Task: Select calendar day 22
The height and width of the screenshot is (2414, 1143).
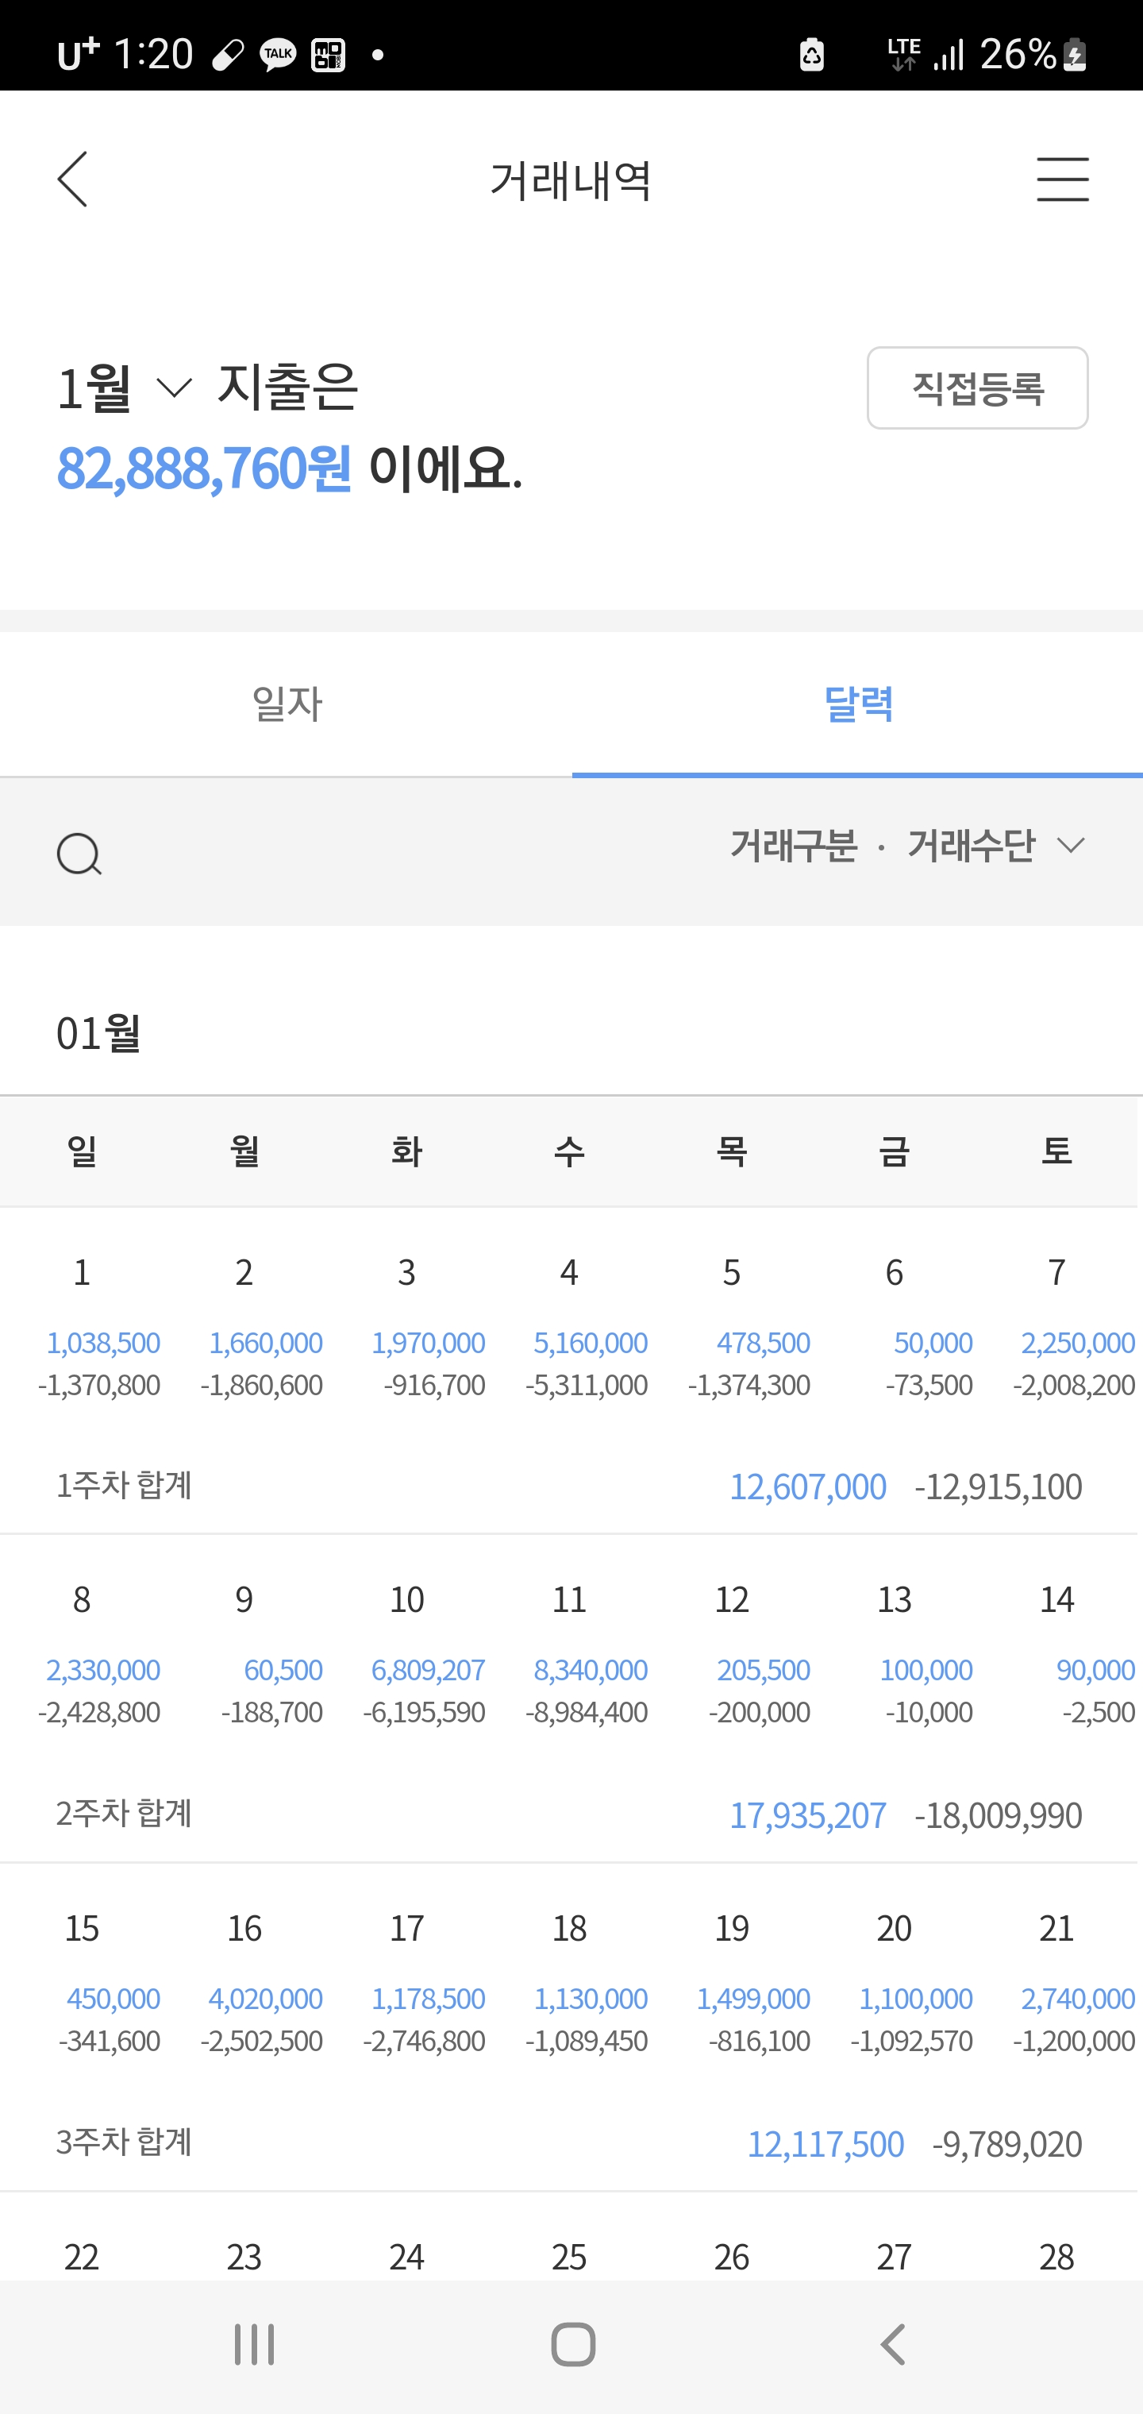Action: click(82, 2257)
